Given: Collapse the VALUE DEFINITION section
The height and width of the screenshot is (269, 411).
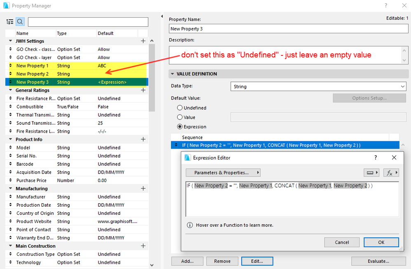Looking at the screenshot, I should pos(173,74).
